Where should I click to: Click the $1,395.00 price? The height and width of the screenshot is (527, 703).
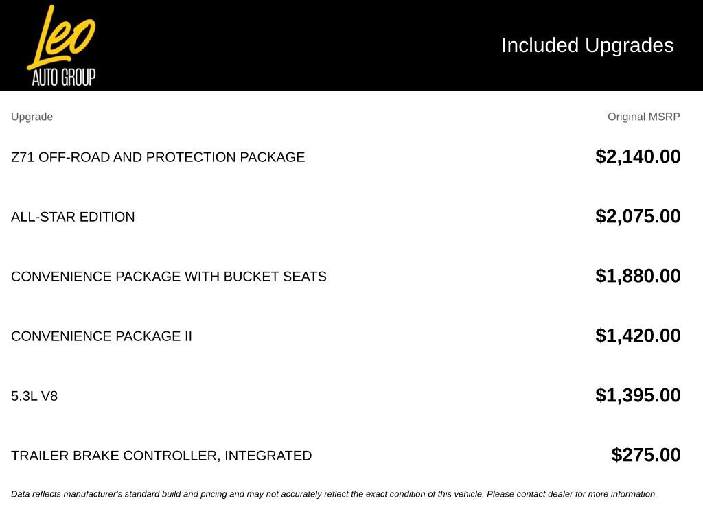coord(638,395)
